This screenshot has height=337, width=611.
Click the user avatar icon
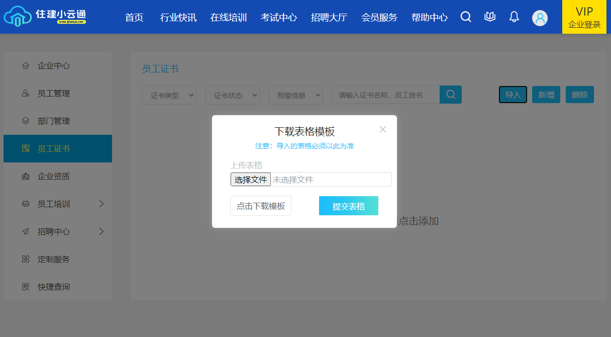[540, 18]
